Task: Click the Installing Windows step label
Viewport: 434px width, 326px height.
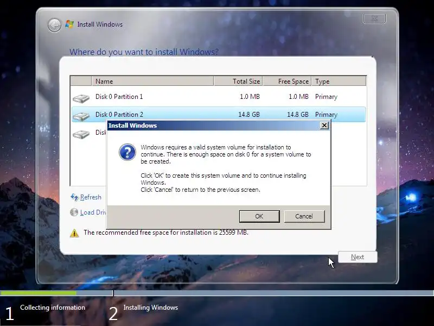Action: 151,308
